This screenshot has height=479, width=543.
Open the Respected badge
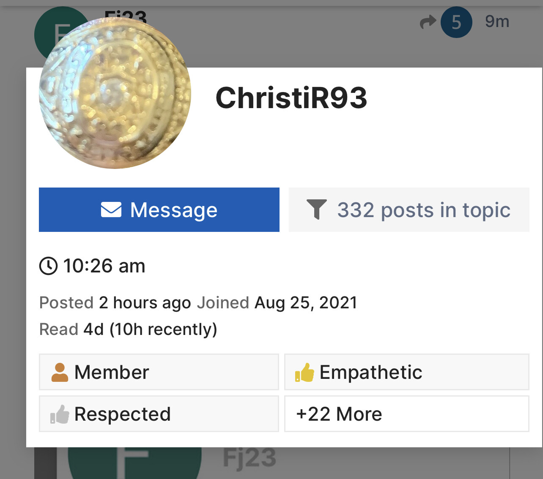[x=159, y=414]
